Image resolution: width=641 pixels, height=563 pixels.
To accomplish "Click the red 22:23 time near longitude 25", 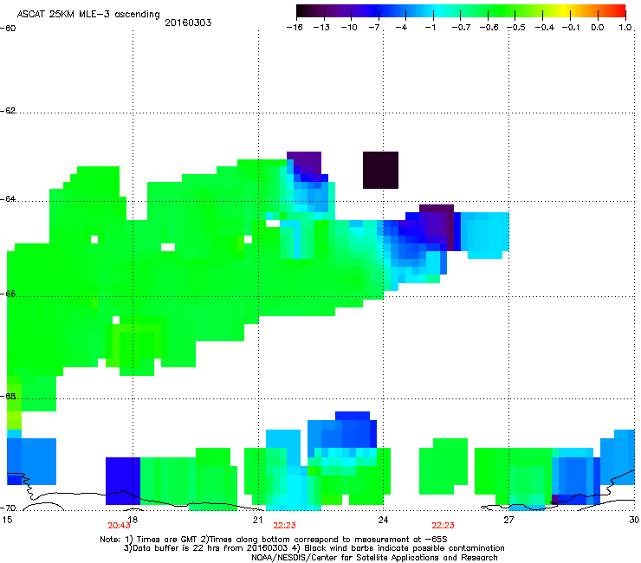I will pos(443,526).
